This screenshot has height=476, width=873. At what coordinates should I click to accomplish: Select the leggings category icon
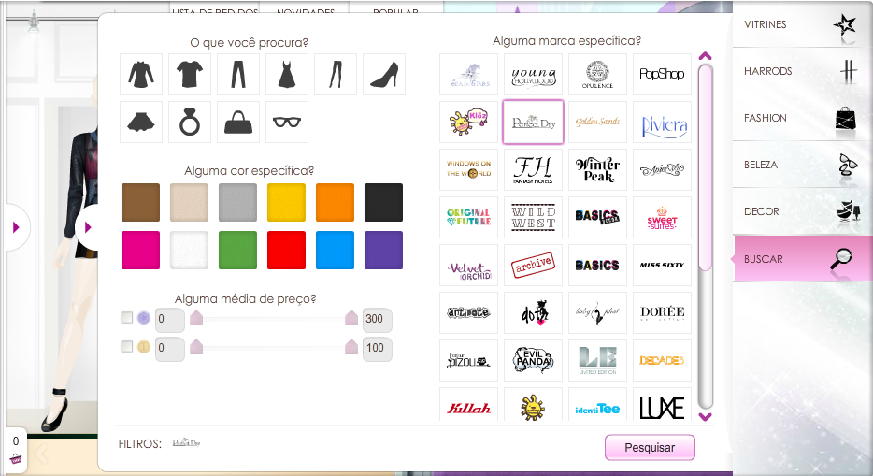coord(336,75)
